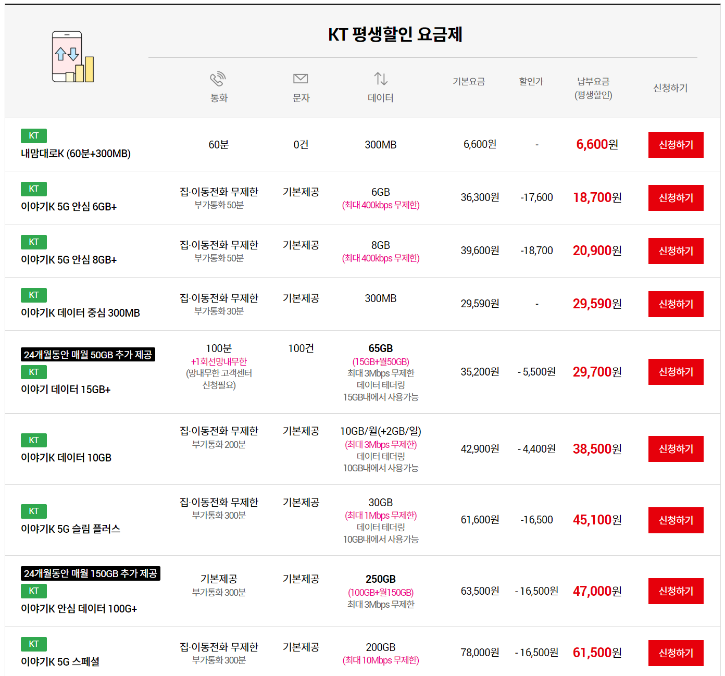Click KT badge above 이야기 데이터 15GB+
The width and height of the screenshot is (725, 676).
[x=34, y=372]
